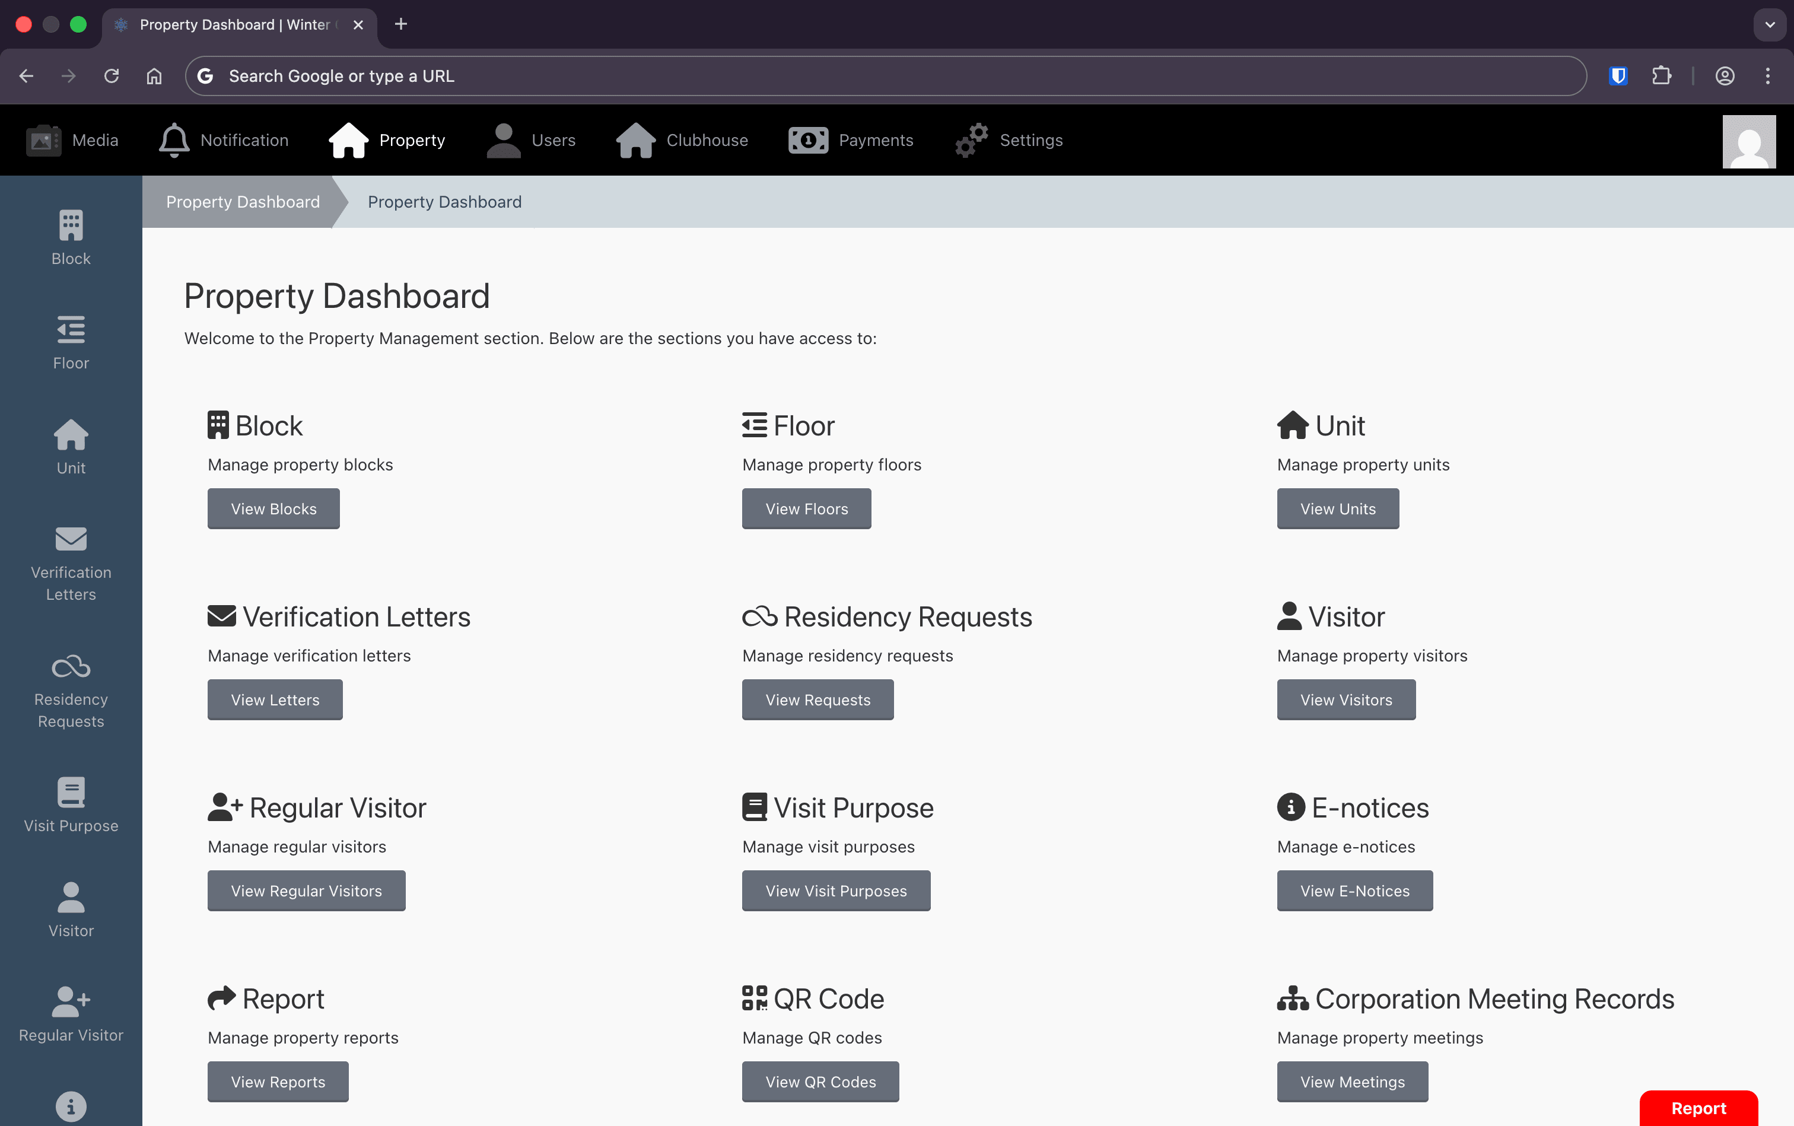Click the info icon at the sidebar bottom
1794x1126 pixels.
coord(71,1106)
